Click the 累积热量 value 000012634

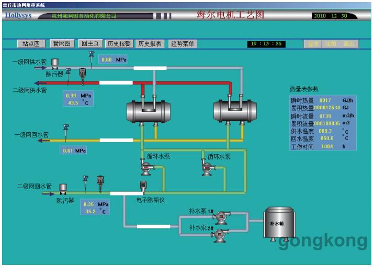327,108
